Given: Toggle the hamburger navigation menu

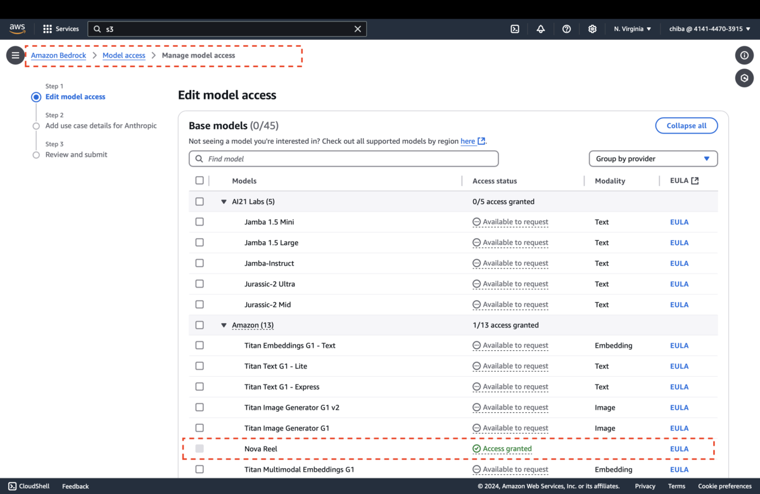Looking at the screenshot, I should (15, 56).
